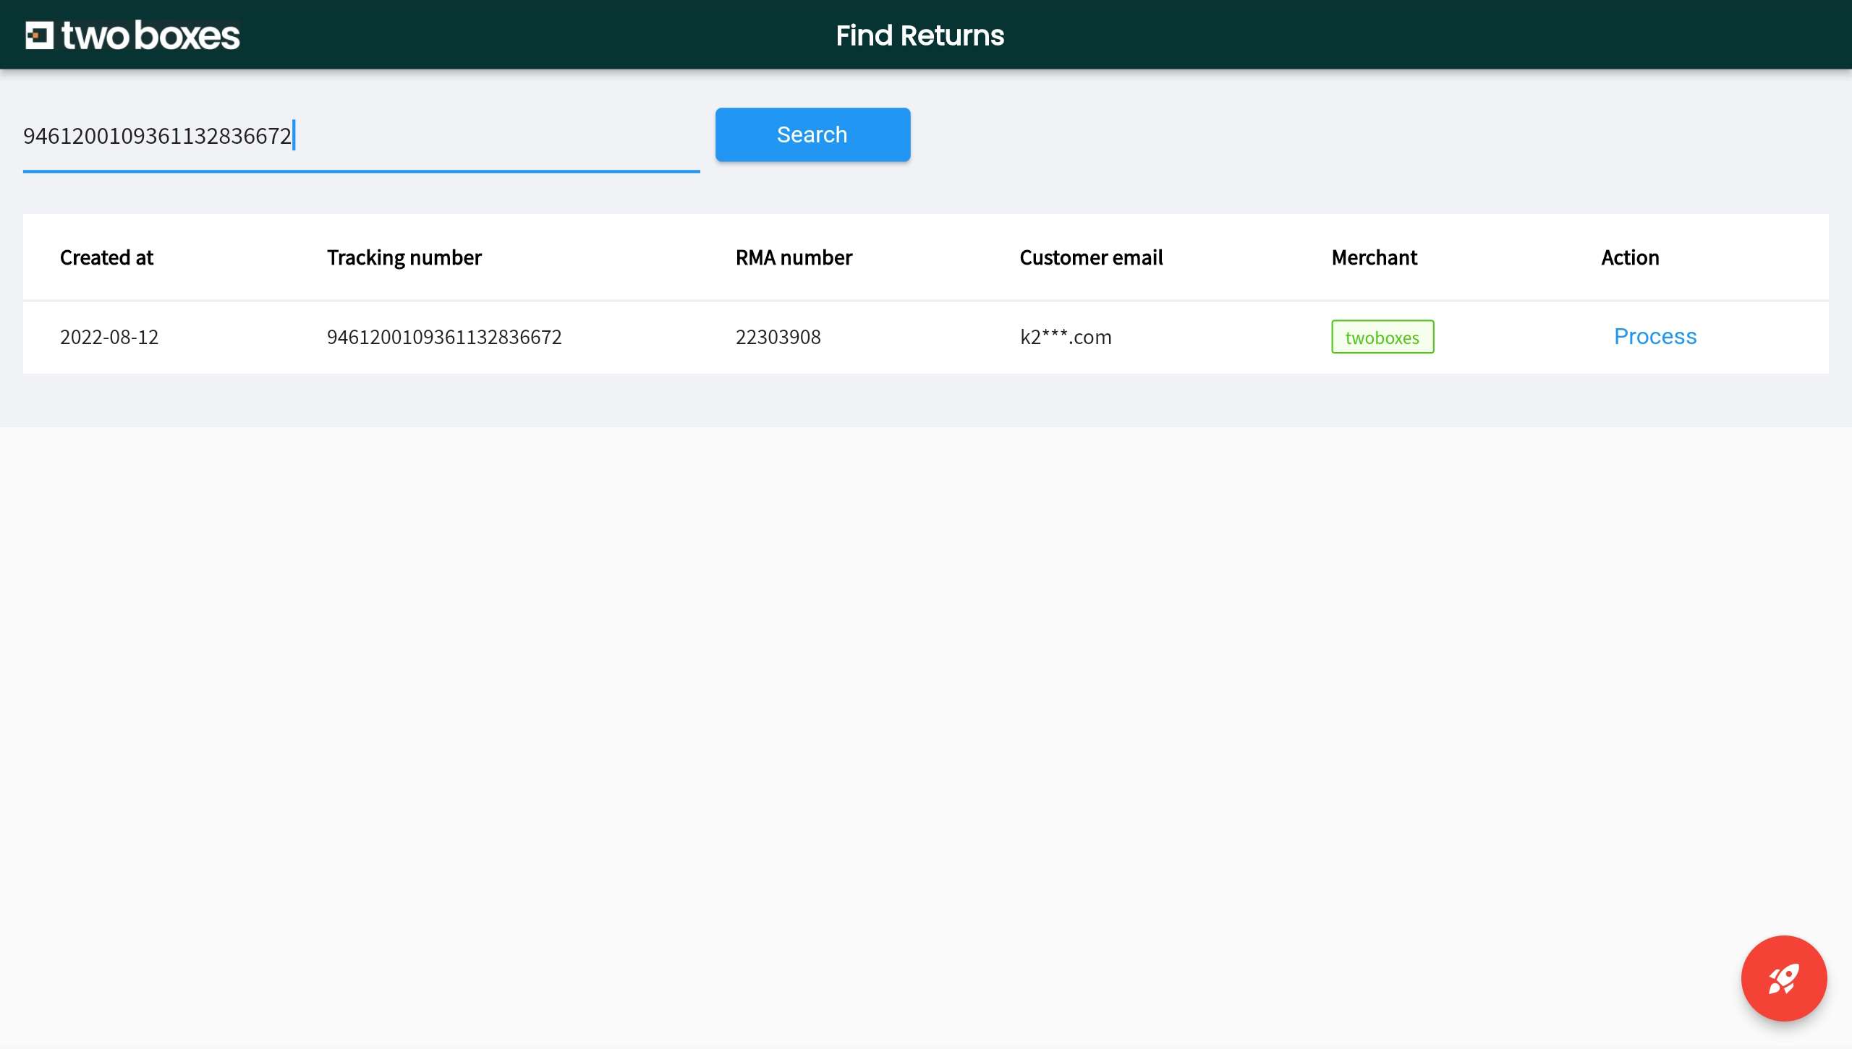Screen dimensions: 1852x1049
Task: Click the Customer email column header
Action: (x=1091, y=257)
